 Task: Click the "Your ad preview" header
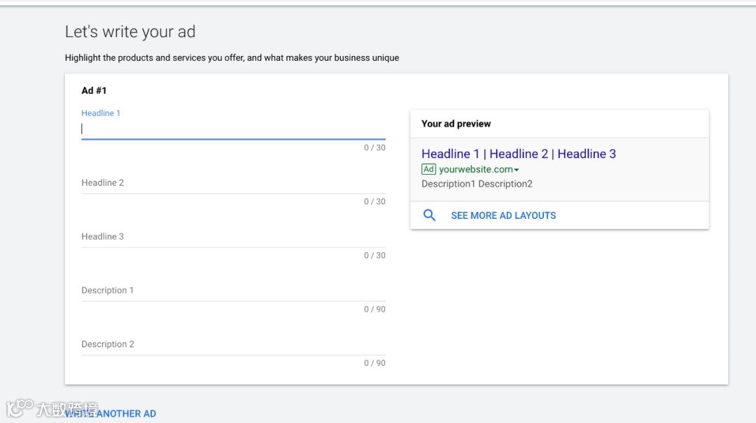pos(456,124)
